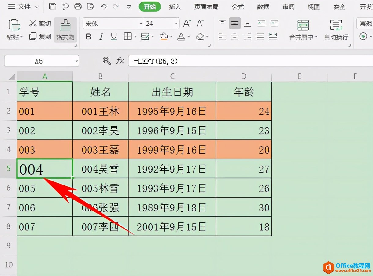Screen dimensions: 373x276
Task: Open the 安全 tab
Action: pyautogui.click(x=339, y=7)
